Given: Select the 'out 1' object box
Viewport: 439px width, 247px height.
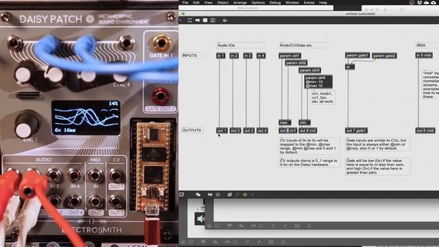Looking at the screenshot, I should click(x=222, y=130).
